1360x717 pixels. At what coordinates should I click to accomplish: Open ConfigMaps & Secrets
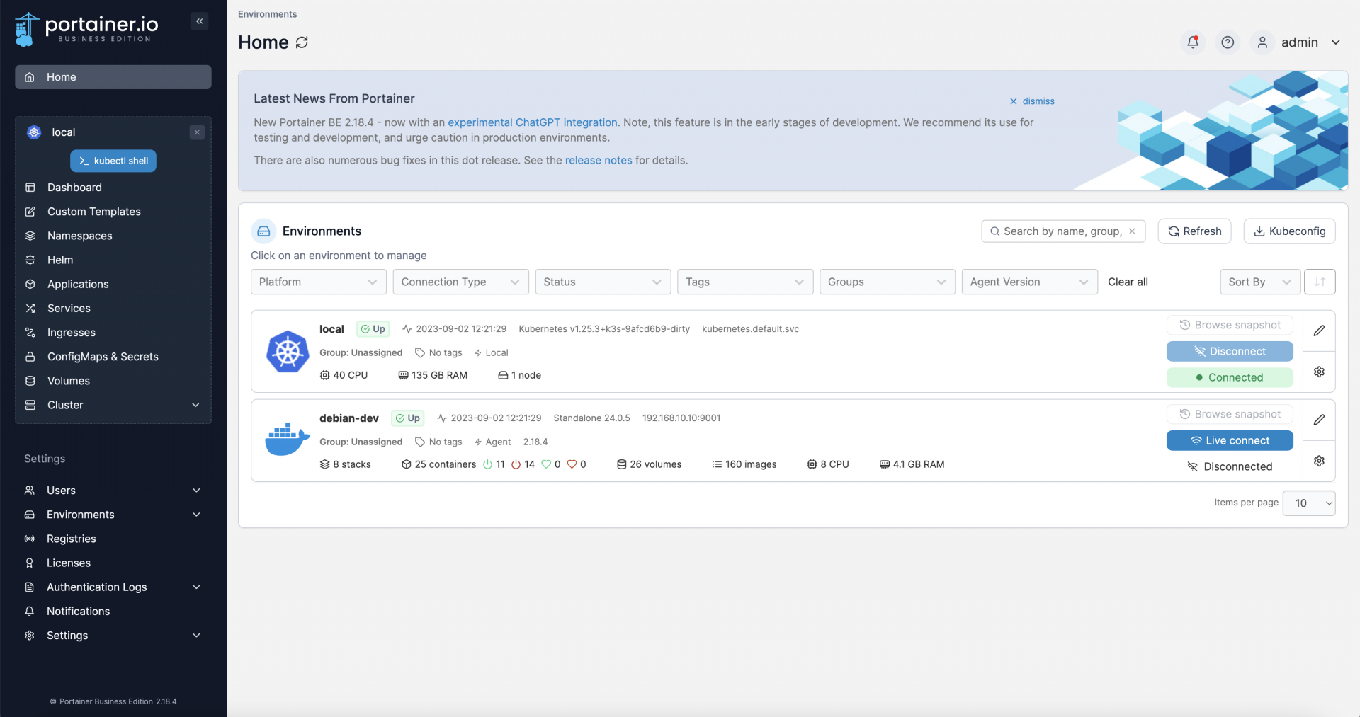click(113, 357)
